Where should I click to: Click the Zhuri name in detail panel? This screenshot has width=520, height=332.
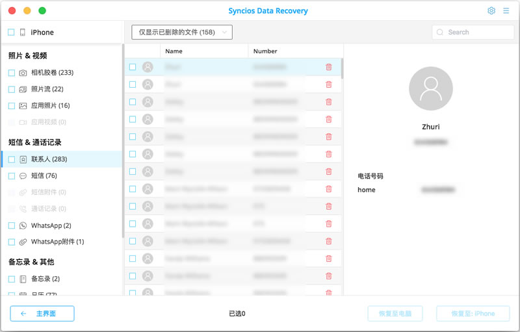point(431,127)
